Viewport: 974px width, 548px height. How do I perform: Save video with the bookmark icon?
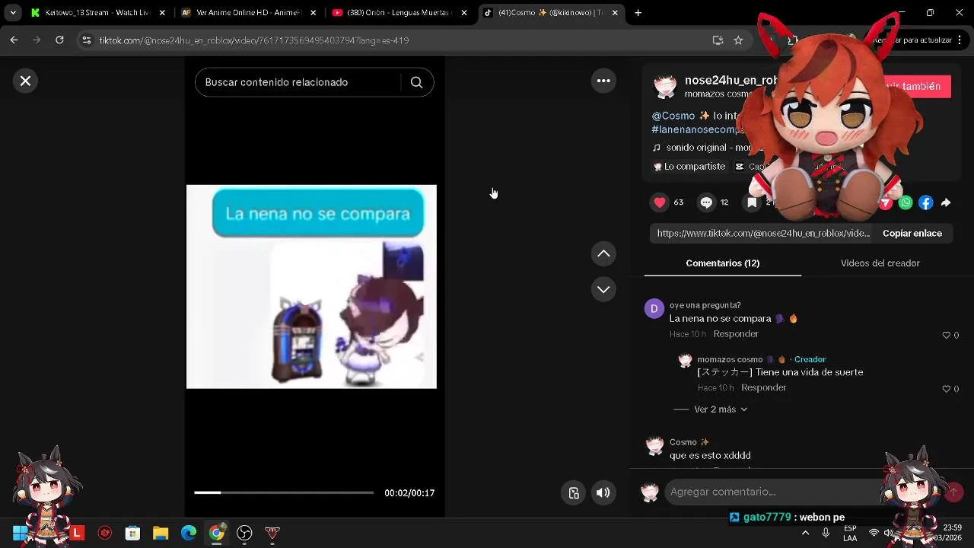coord(752,202)
